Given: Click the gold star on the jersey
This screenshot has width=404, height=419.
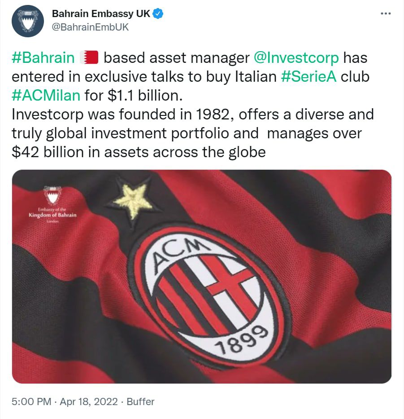Looking at the screenshot, I should [x=133, y=201].
